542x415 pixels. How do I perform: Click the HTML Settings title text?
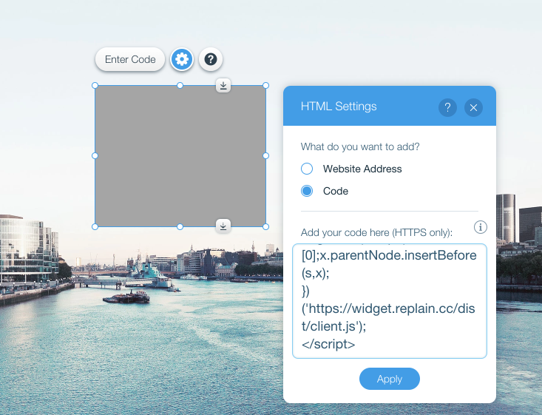point(339,107)
